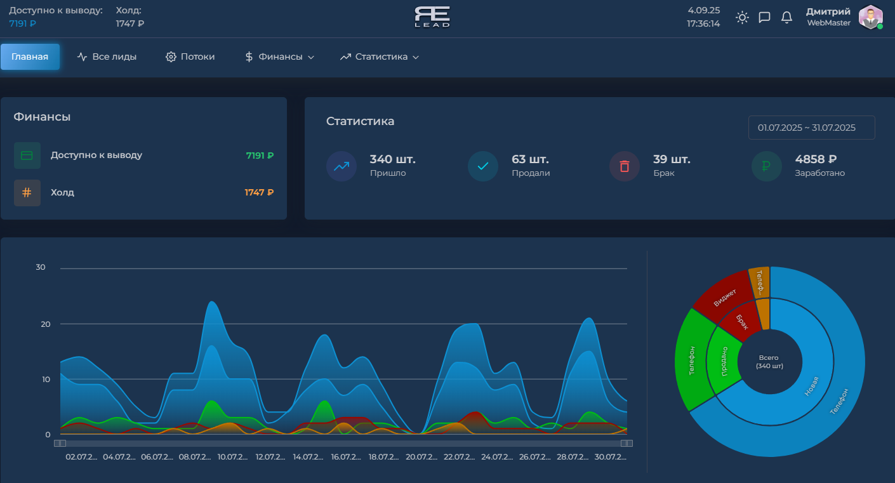Click the left handle of chart zoom slider
Screen dimensions: 895x483
point(60,444)
